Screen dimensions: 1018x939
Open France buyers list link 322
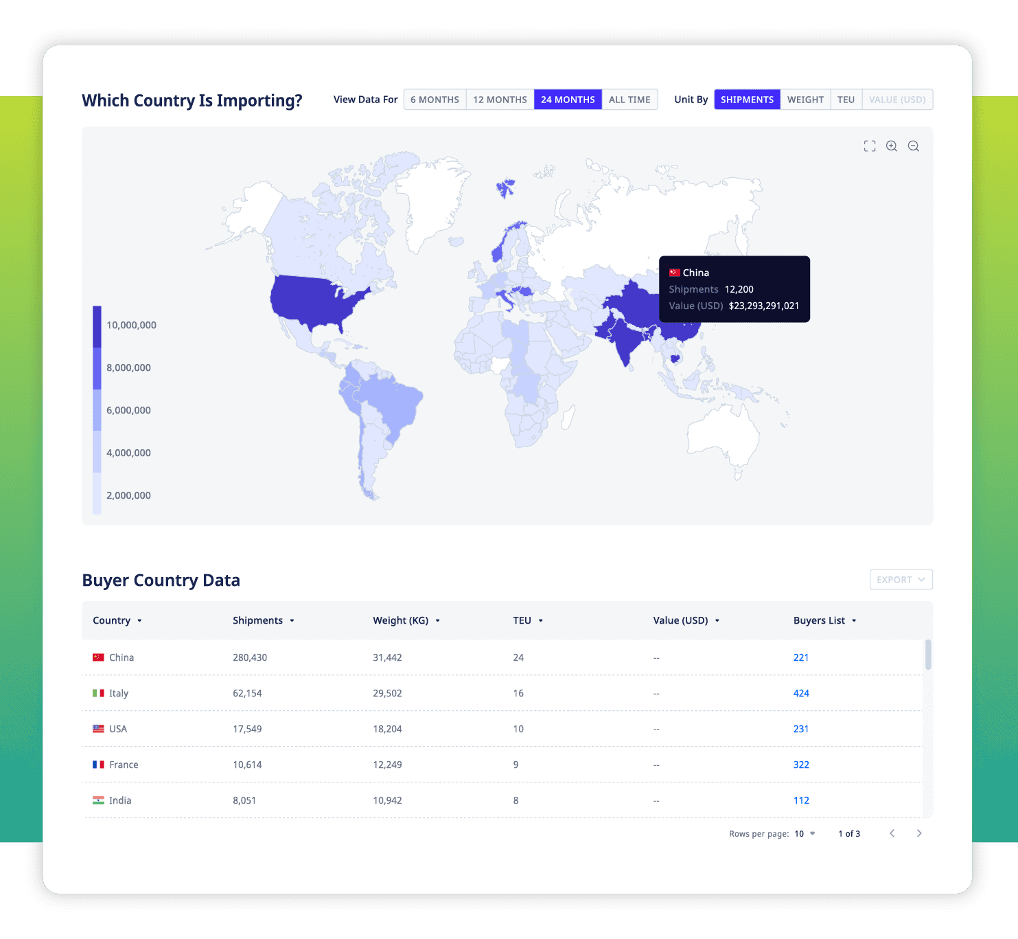(x=801, y=765)
